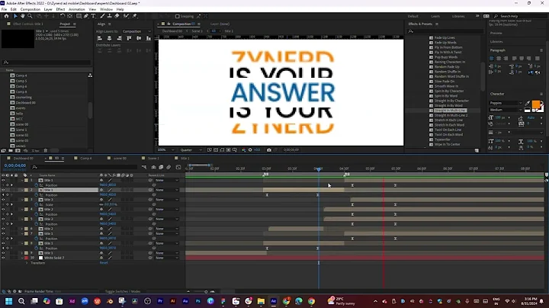
Task: Activate the Horizontal Type tool
Action: [x=93, y=16]
